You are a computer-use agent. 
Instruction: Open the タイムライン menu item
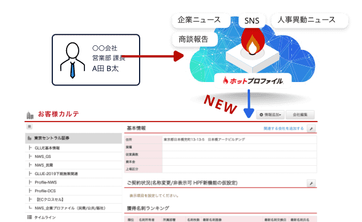(x=45, y=217)
